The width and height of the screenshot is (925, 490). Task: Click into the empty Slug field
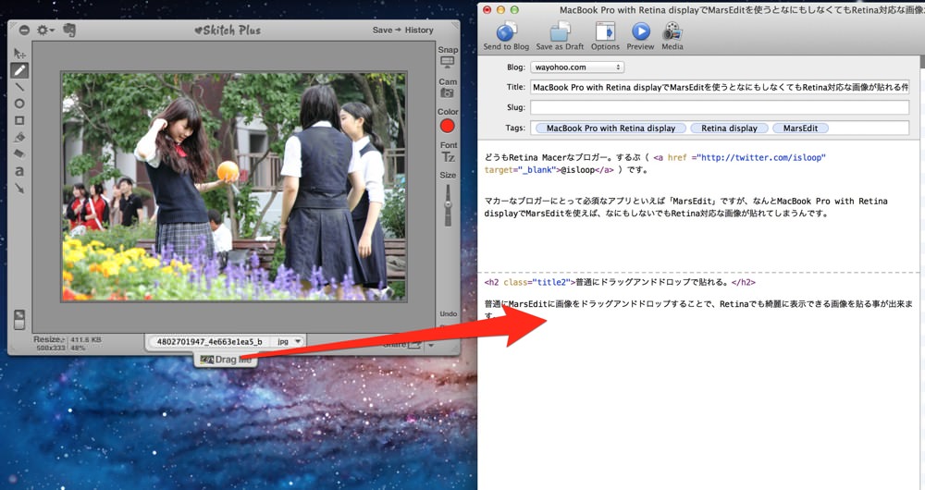click(720, 107)
